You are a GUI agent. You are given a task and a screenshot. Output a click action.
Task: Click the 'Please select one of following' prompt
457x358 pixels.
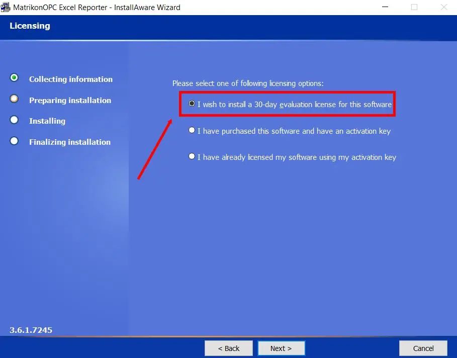[x=248, y=83]
